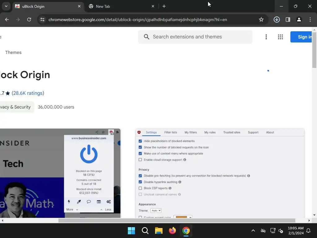This screenshot has width=317, height=238.
Task: Click the Support tab in screenshot
Action: click(x=253, y=132)
